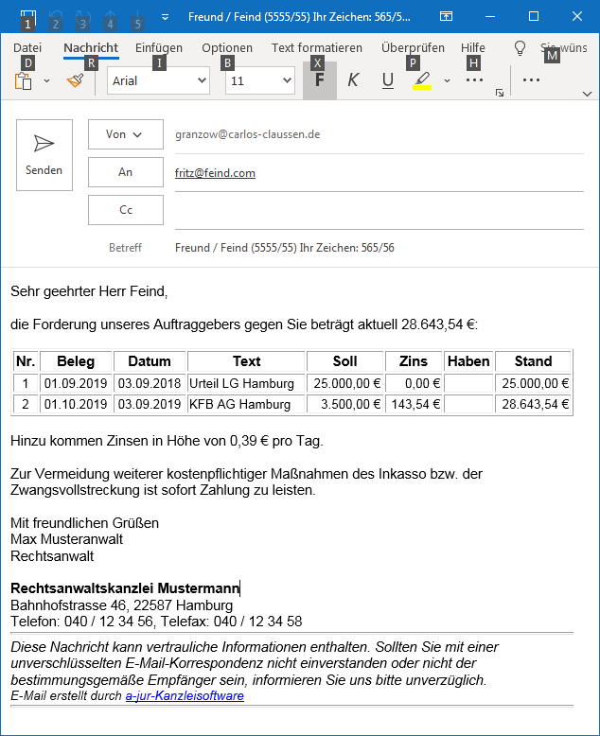The height and width of the screenshot is (736, 600).
Task: Click the Redo arrow in quick access toolbar
Action: pyautogui.click(x=83, y=16)
